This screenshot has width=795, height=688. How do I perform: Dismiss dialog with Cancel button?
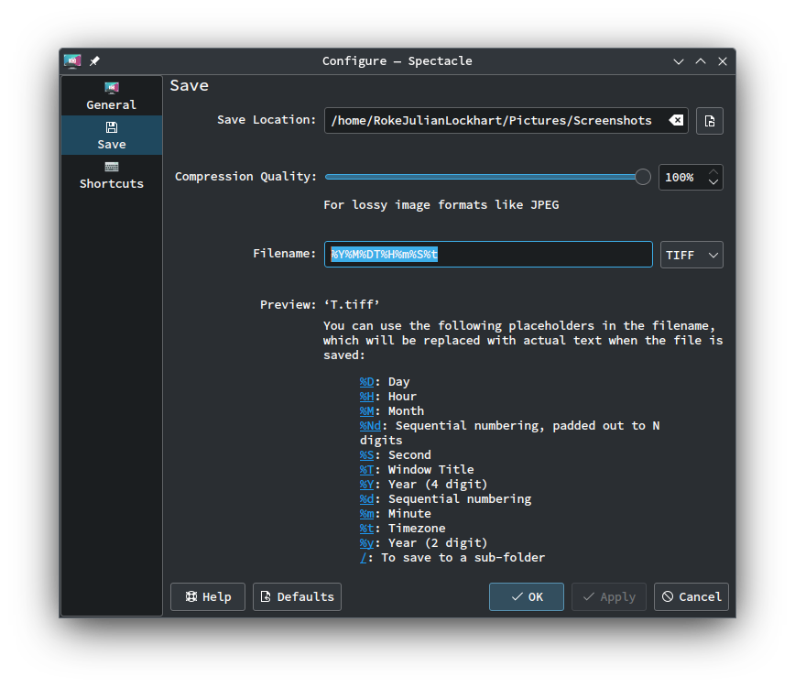coord(692,596)
